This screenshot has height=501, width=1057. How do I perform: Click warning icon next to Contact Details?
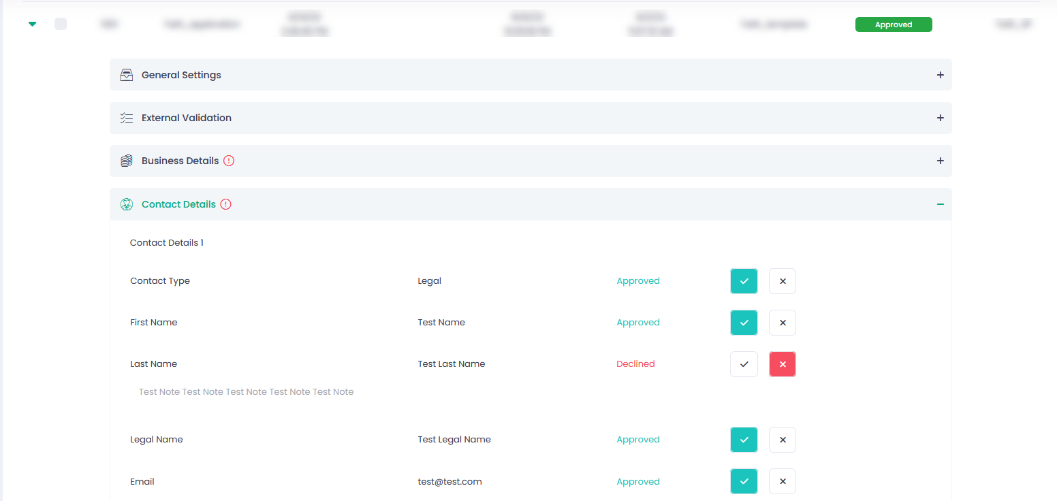click(226, 204)
